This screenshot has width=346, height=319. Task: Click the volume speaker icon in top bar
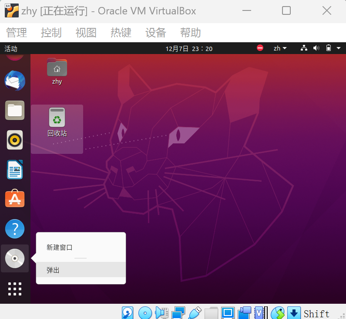coord(316,48)
